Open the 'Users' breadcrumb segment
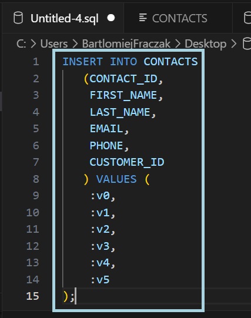Viewport: 251px width, 318px height. click(x=54, y=43)
